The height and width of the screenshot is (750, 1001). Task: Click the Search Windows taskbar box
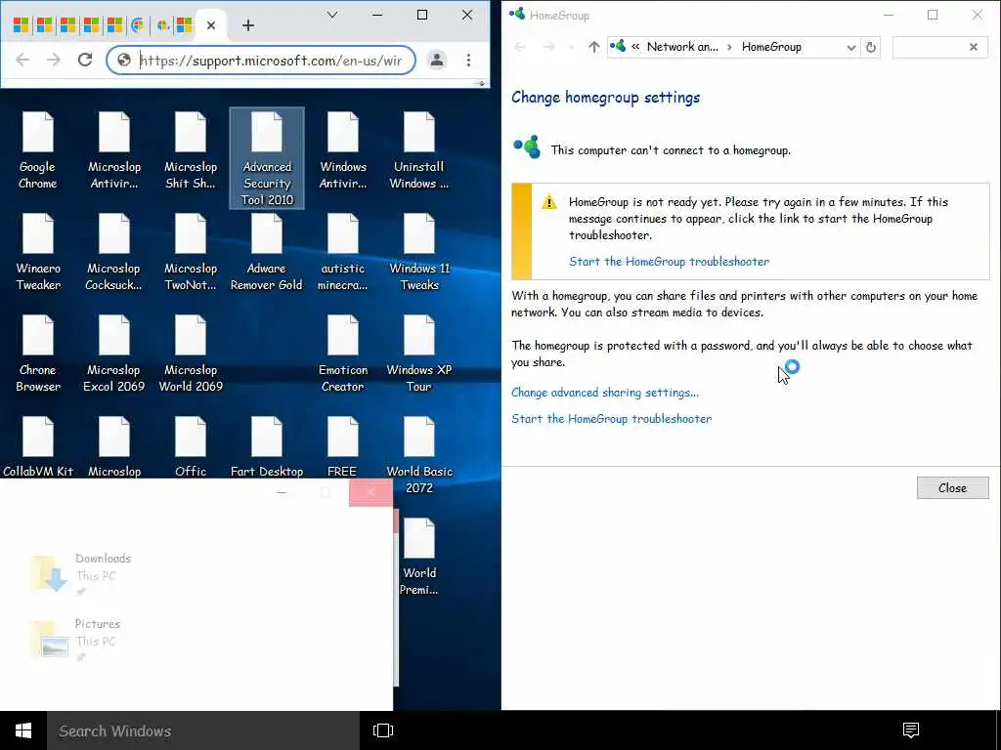(203, 730)
